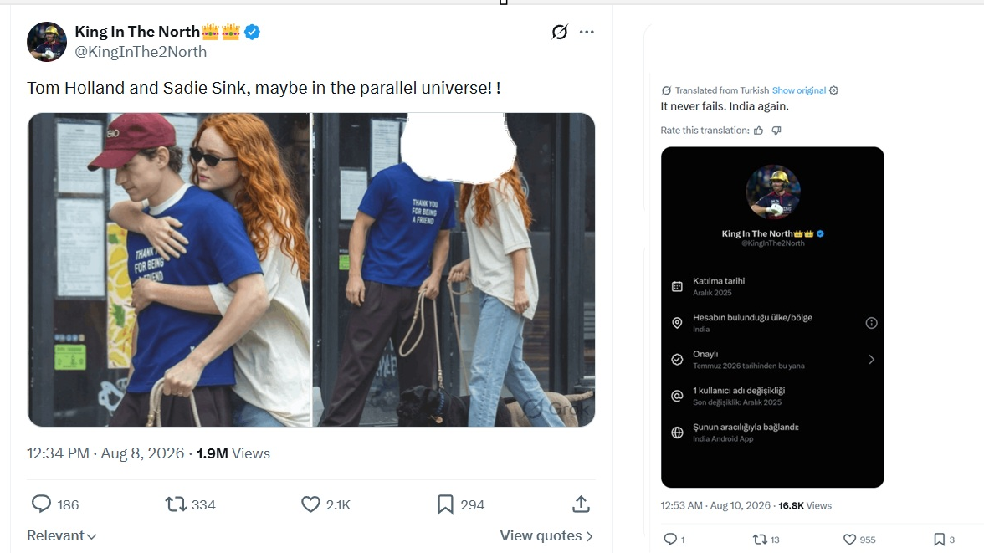Expand the Relevant sort dropdown
The width and height of the screenshot is (984, 553).
(x=62, y=535)
